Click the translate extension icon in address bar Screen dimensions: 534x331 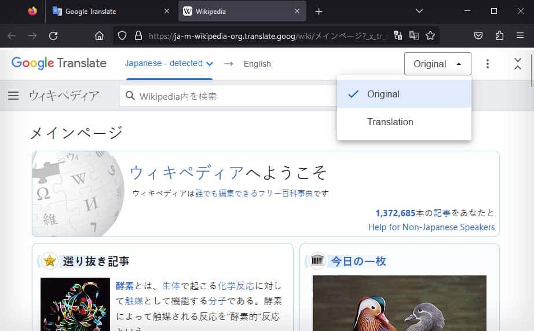pyautogui.click(x=398, y=35)
